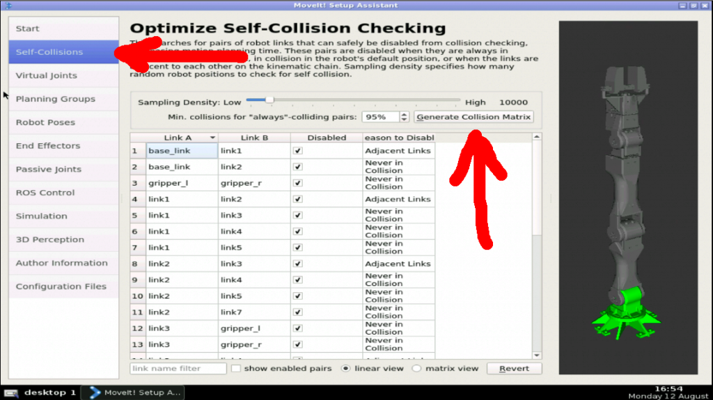The width and height of the screenshot is (713, 400).
Task: Toggle Disabled checkbox for link1–link3 row
Action: click(298, 216)
